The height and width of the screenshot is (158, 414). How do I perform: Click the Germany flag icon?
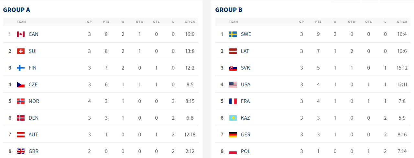coord(233,134)
